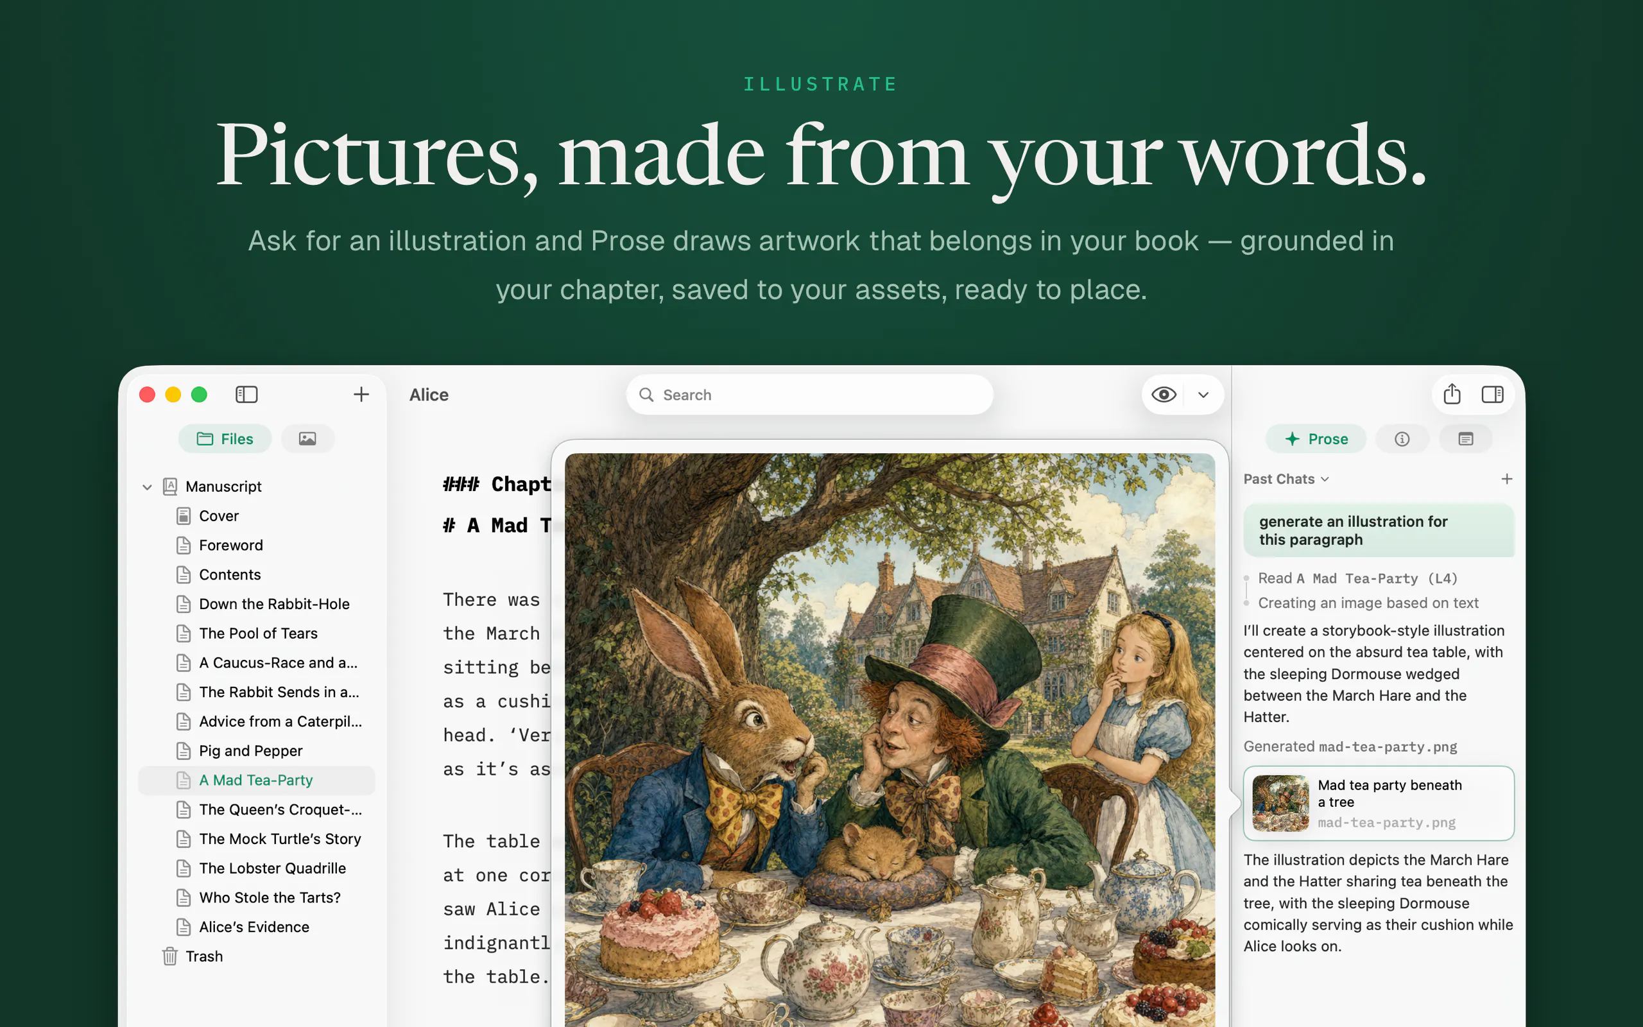Toggle the left sidebar panel icon
This screenshot has height=1027, width=1643.
246,395
